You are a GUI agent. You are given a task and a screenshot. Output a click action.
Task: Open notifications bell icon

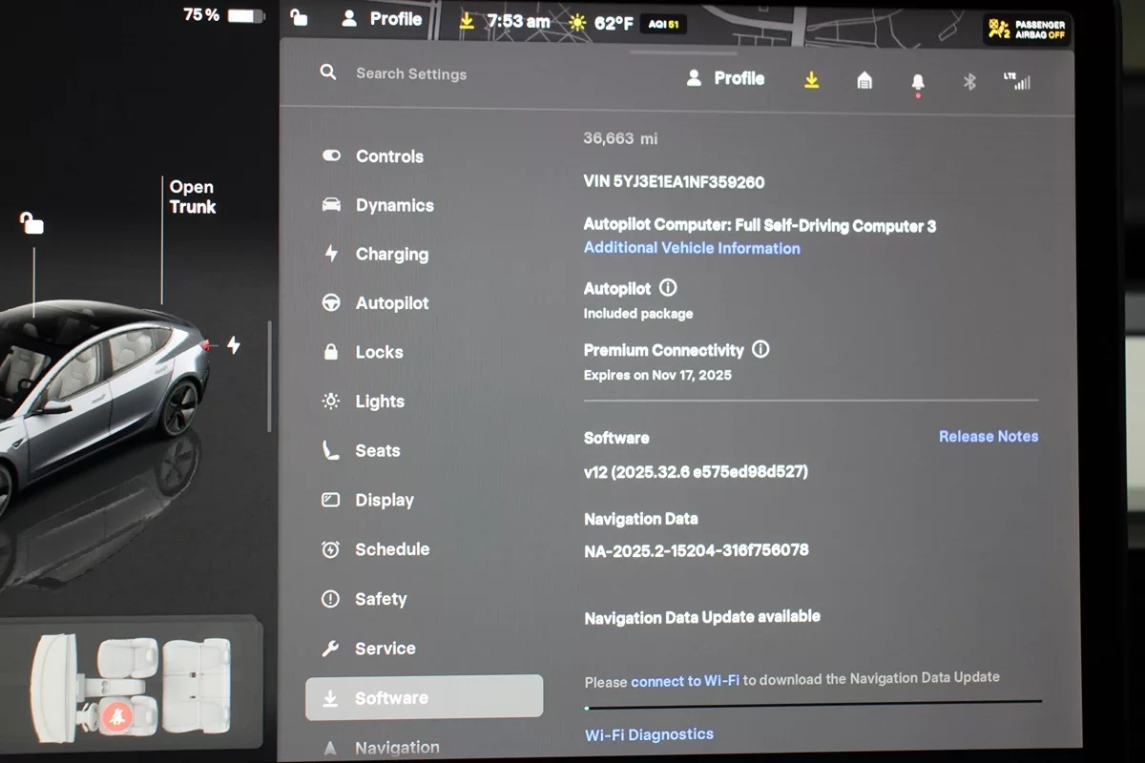pyautogui.click(x=918, y=82)
